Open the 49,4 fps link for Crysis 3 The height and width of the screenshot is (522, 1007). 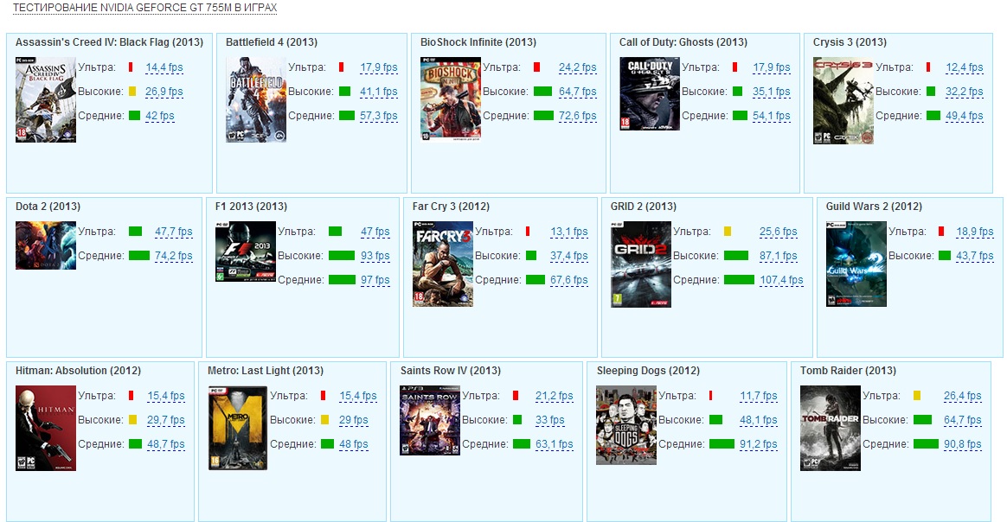(965, 116)
